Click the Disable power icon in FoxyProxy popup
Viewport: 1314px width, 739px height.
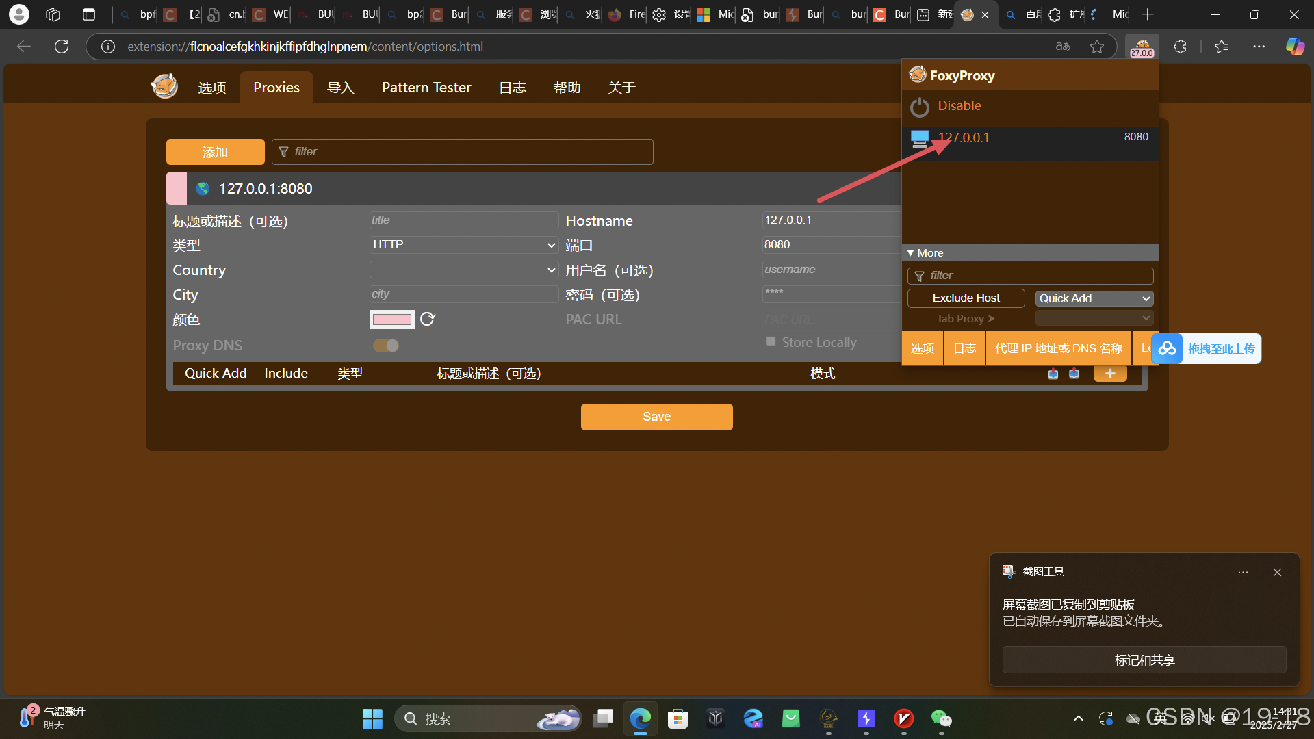pyautogui.click(x=919, y=107)
